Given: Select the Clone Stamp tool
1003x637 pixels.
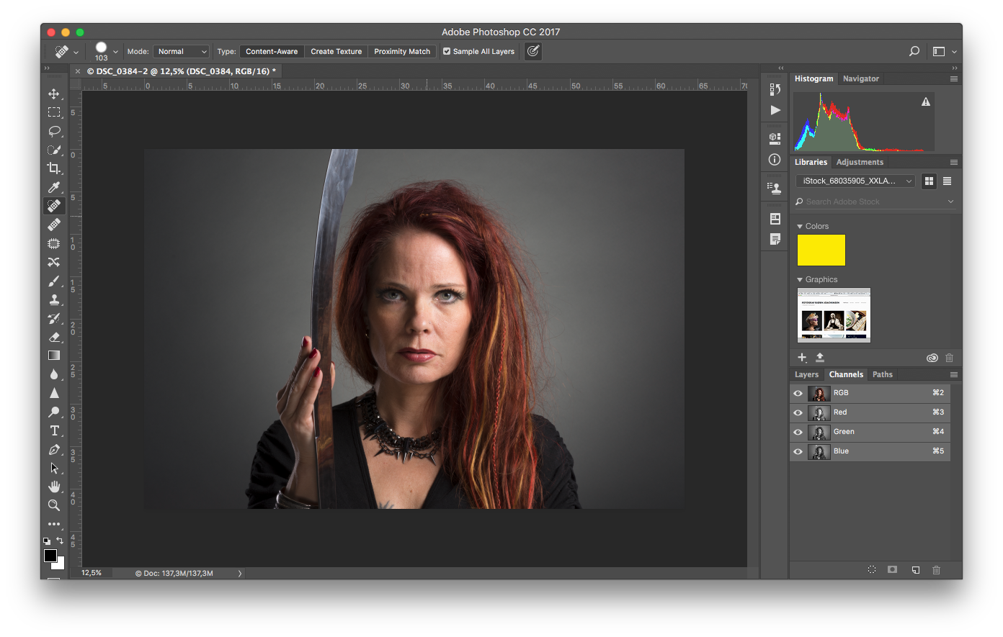Looking at the screenshot, I should (54, 299).
